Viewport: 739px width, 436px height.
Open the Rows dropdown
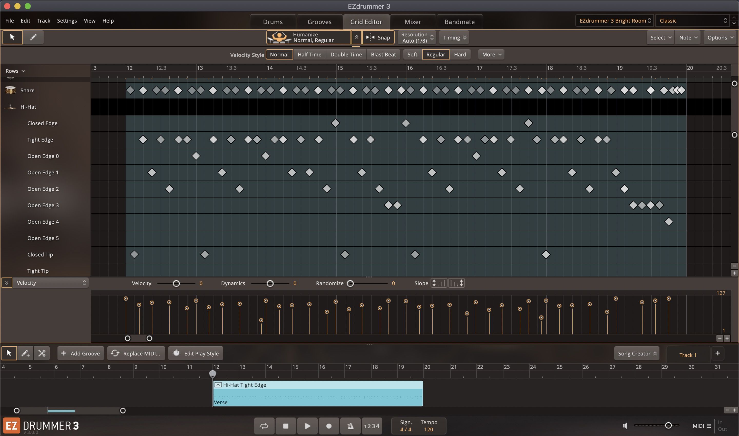(x=15, y=71)
